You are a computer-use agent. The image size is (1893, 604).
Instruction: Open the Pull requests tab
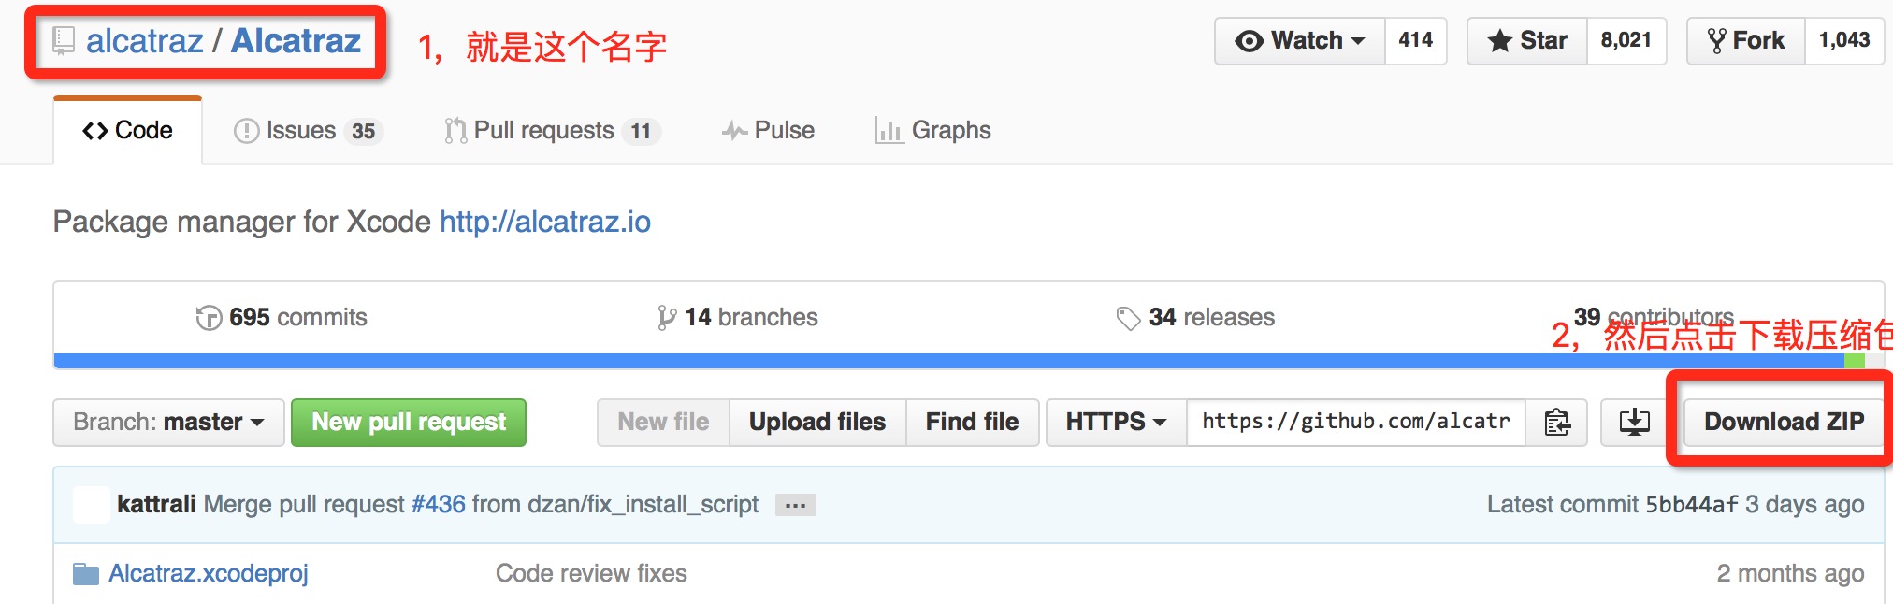pos(553,130)
